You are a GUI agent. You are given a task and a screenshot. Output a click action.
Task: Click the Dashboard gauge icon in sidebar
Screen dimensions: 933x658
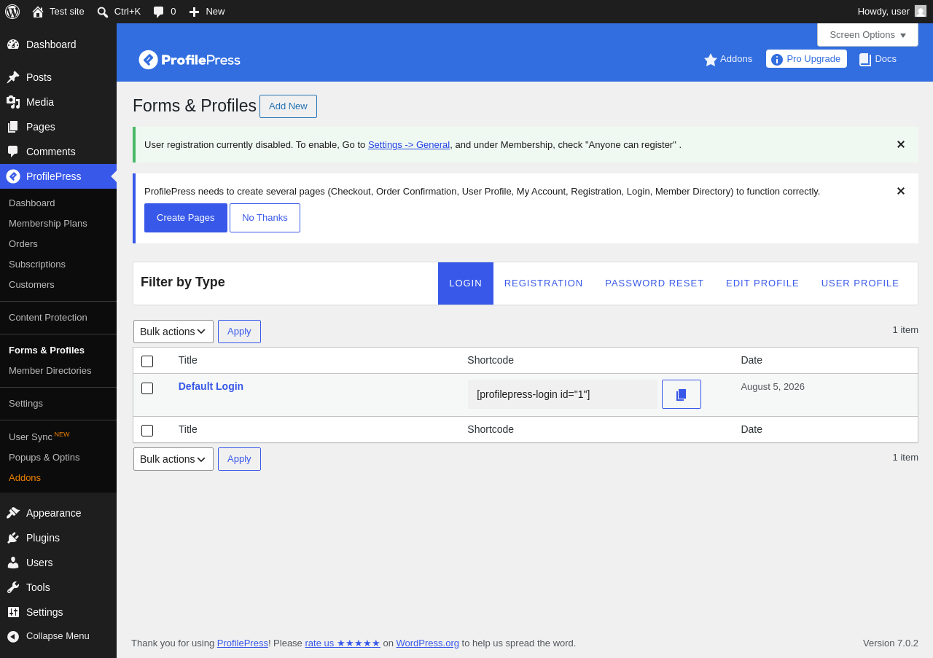13,44
